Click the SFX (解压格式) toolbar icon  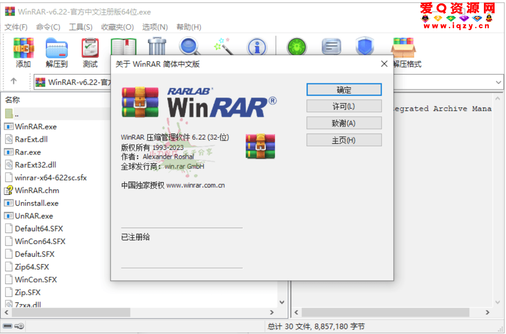click(403, 48)
